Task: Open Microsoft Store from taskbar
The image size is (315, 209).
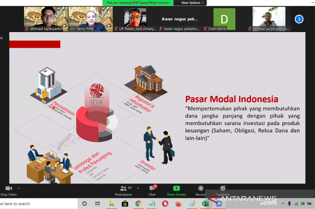Action: (125, 204)
